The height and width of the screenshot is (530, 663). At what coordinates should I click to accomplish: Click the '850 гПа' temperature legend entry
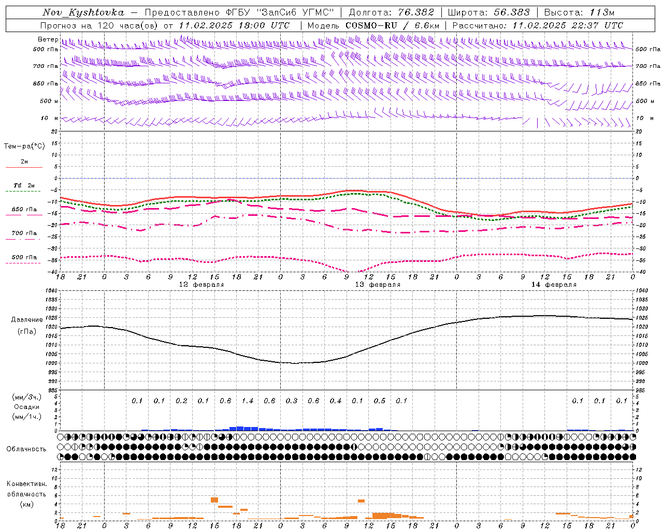tap(24, 210)
